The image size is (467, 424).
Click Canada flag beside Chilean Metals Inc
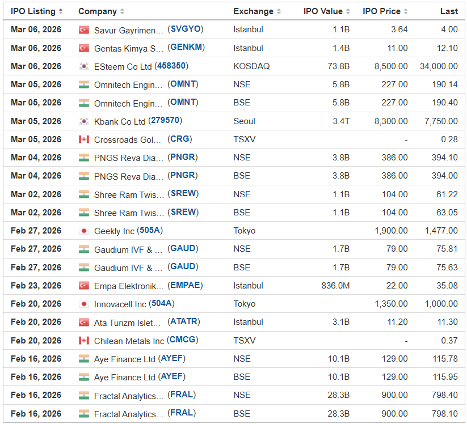84,340
